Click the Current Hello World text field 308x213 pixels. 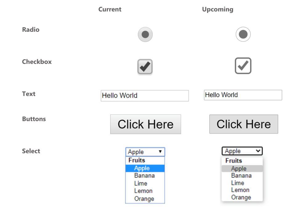(145, 96)
